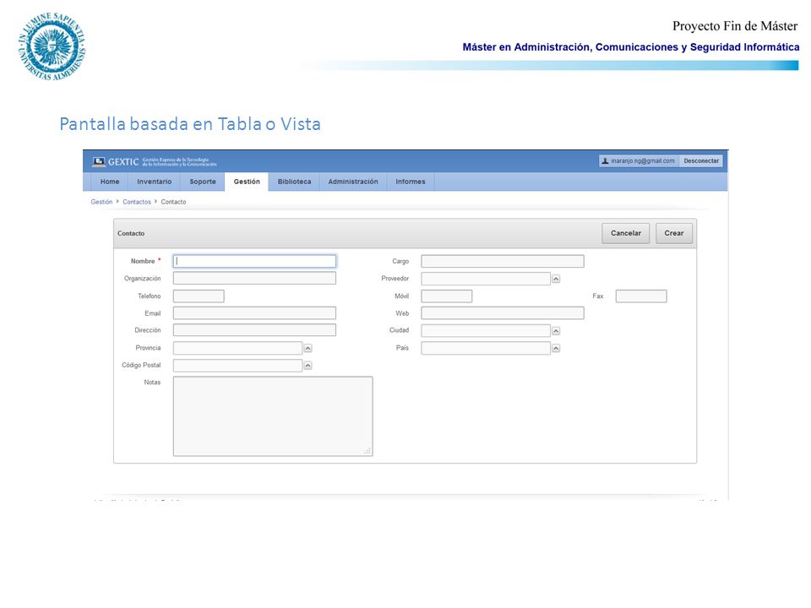Image resolution: width=811 pixels, height=608 pixels.
Task: Click the Universitas Almeriensis seal logo
Action: coord(52,46)
